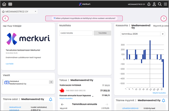Expand MEDIAMAESTRO2 OY company dropdown
The height and width of the screenshot is (111, 169).
35,12
